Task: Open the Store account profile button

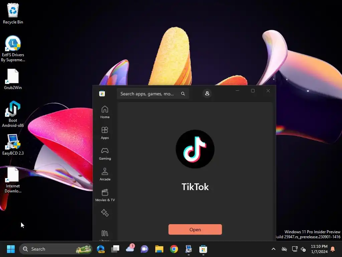Action: coord(207,94)
